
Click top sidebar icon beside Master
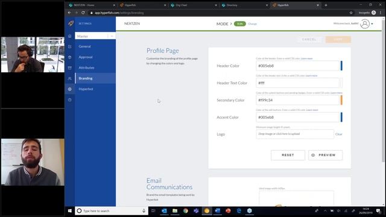[70, 36]
